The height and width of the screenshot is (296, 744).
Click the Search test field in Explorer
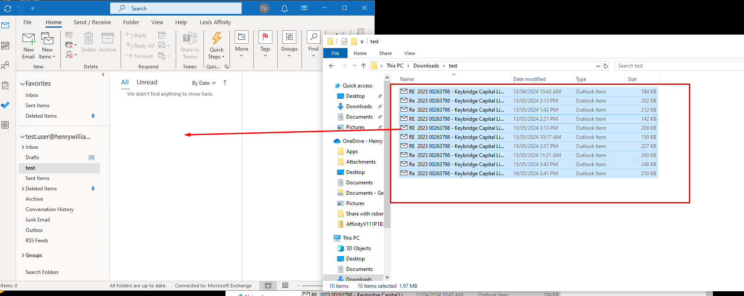tap(679, 66)
